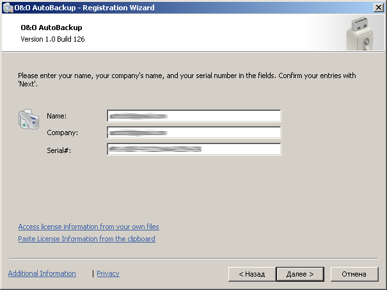Image resolution: width=387 pixels, height=290 pixels.
Task: Close the Registration Wizard window
Action: [378, 7]
